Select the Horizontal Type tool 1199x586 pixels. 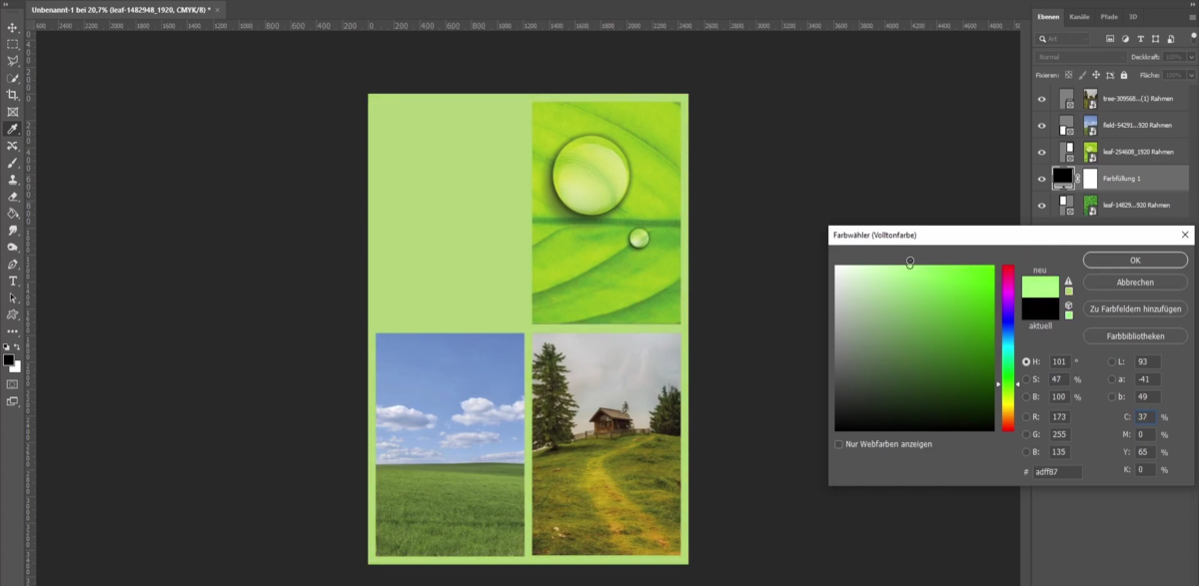[x=13, y=282]
